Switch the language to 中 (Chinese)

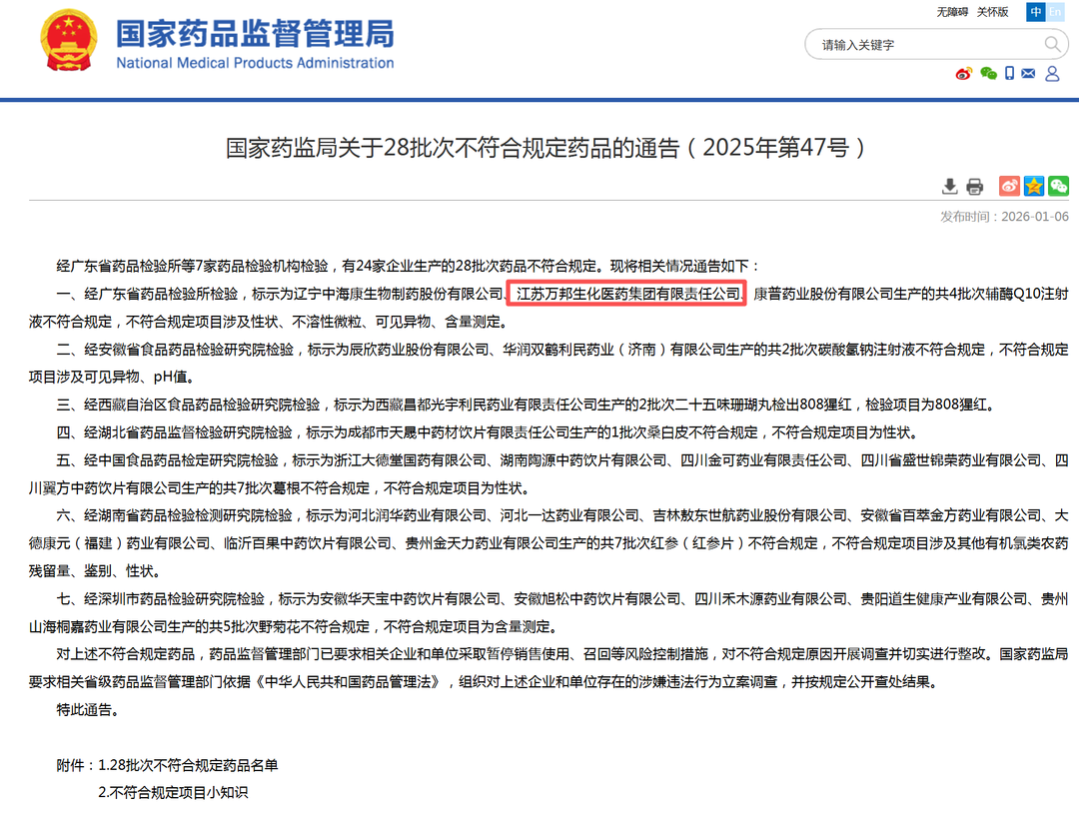(x=1035, y=12)
